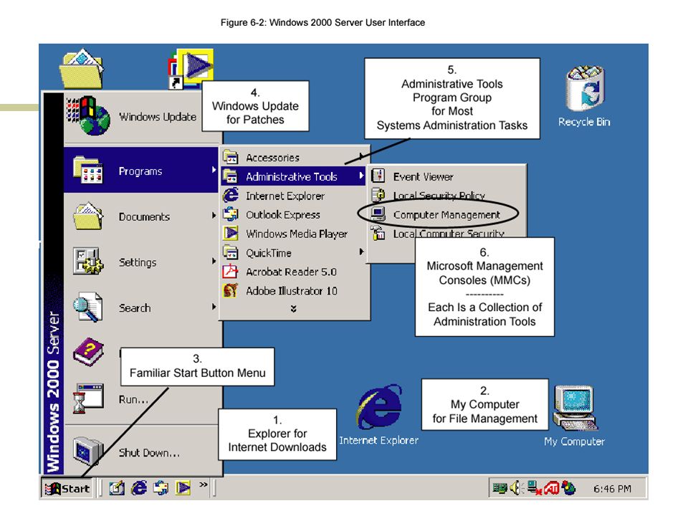Select Search in the Start menu
Screen dimensions: 688x516
pyautogui.click(x=141, y=307)
